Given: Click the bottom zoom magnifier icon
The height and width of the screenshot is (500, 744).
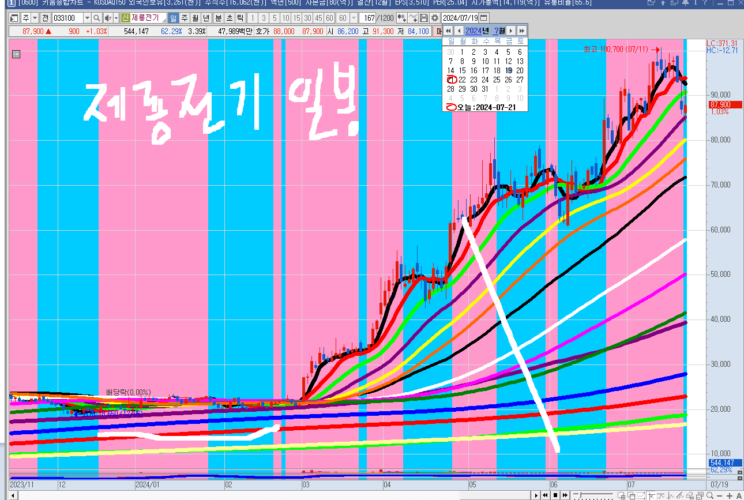Looking at the screenshot, I should [x=710, y=495].
